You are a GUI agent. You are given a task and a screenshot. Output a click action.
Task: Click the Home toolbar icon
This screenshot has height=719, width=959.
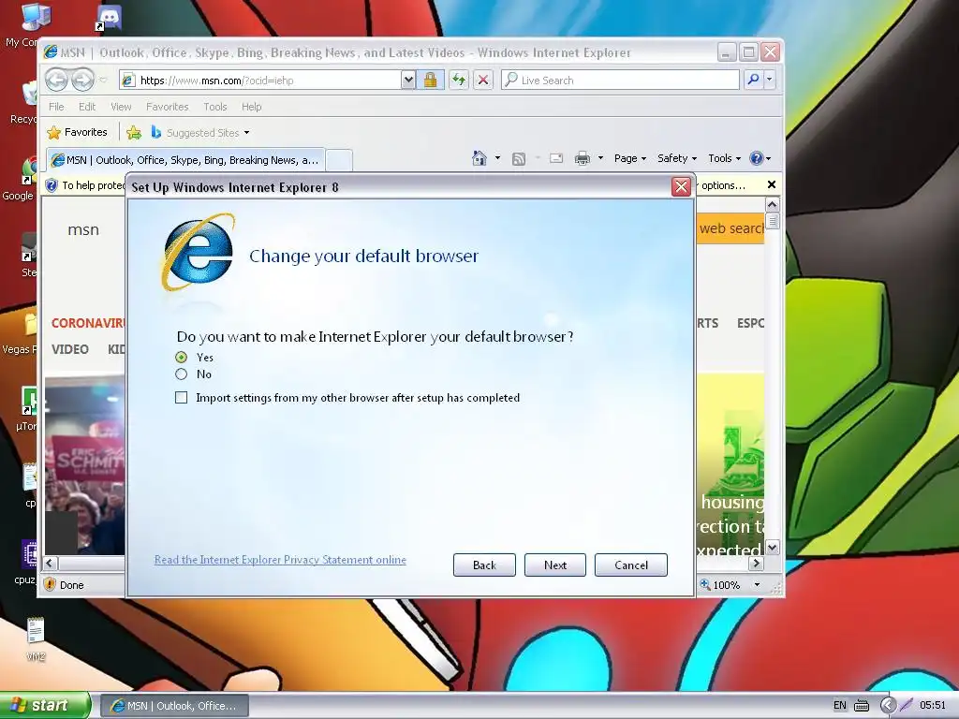(x=479, y=158)
